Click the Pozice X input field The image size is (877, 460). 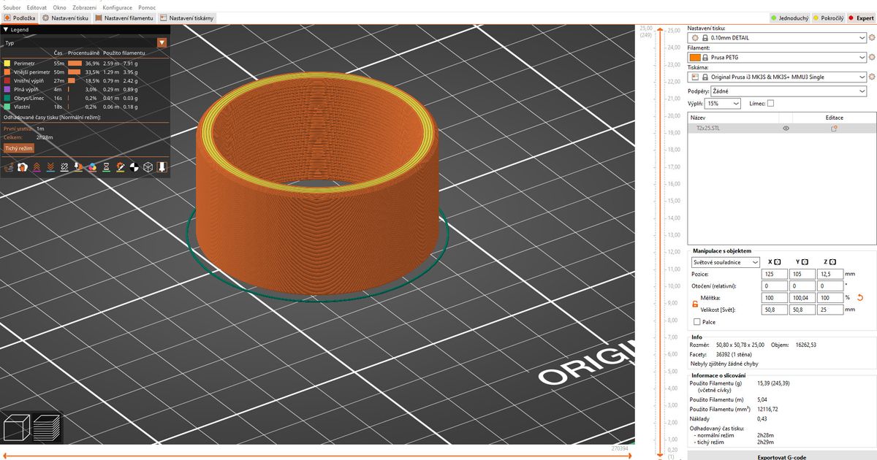click(774, 274)
